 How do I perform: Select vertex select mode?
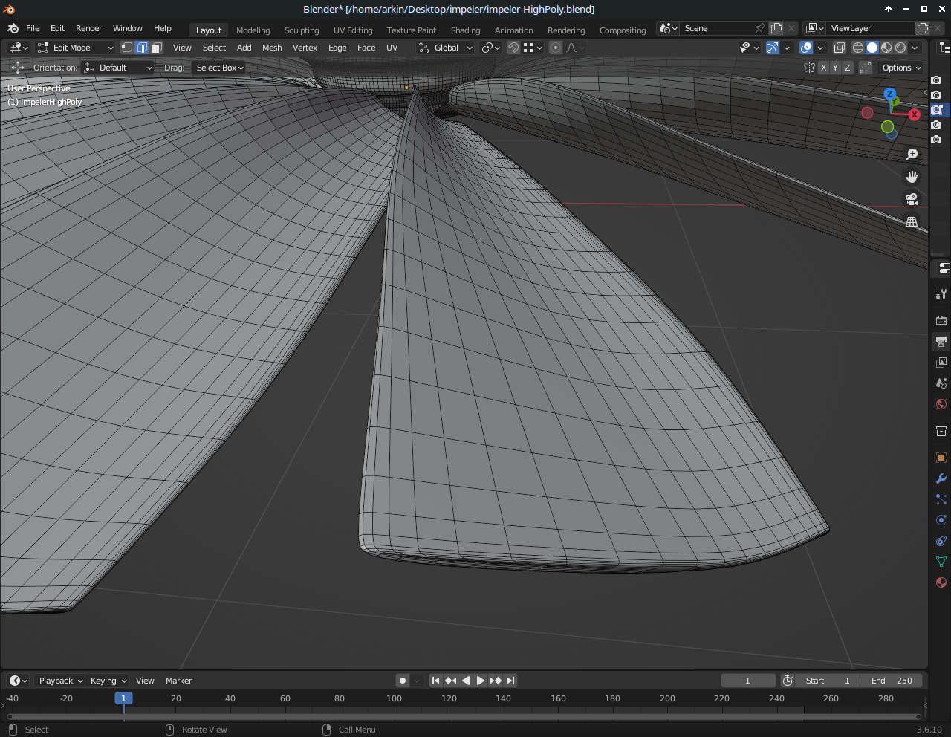[127, 48]
